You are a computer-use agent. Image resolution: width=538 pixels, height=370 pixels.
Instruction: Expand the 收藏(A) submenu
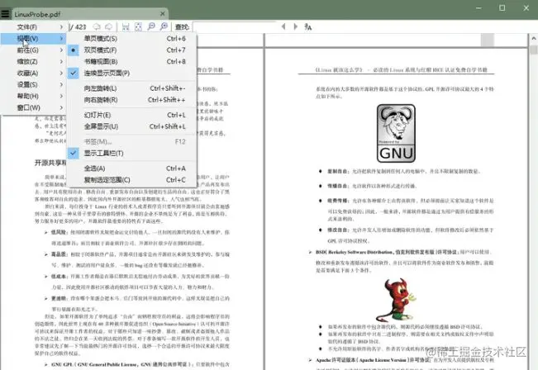coord(33,73)
